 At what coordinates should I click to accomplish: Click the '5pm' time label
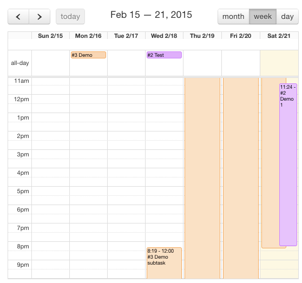[x=23, y=191]
